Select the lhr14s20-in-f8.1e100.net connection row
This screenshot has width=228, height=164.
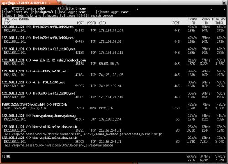click(x=114, y=29)
